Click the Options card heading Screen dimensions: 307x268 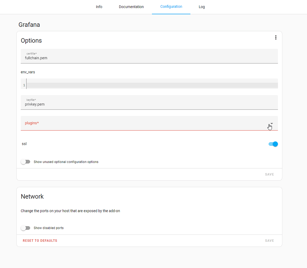pyautogui.click(x=31, y=40)
